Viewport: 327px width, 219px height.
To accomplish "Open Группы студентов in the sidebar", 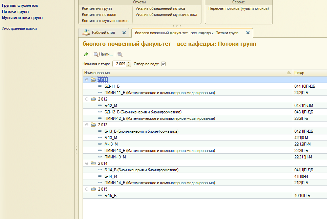I will point(20,5).
